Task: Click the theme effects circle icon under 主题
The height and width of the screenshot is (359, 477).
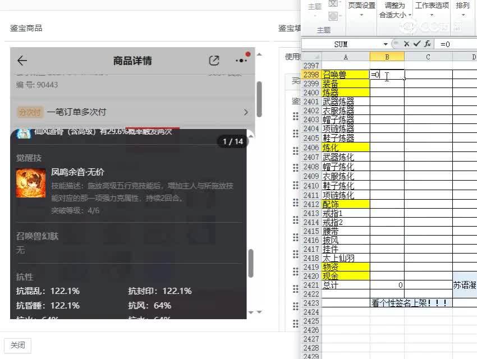Action: coord(332,15)
